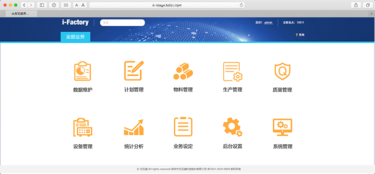Viewport: 375px width, 174px height.
Task: Open the 生产管理 document gear icon
Action: 233,71
